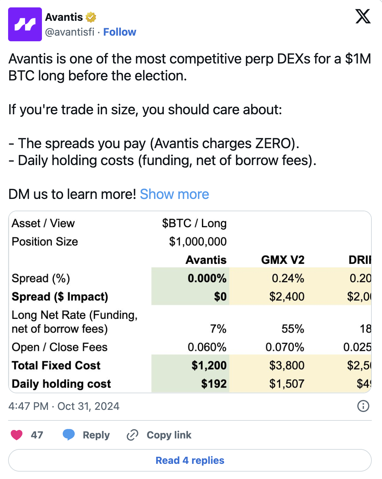Image resolution: width=382 pixels, height=479 pixels.
Task: Click the GMX V2 column header in table
Action: coord(283,260)
